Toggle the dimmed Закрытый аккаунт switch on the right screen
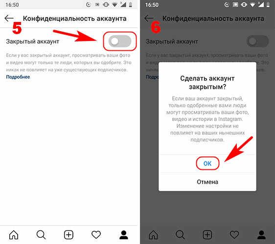 258,41
